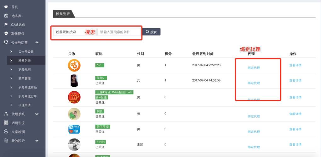Click the 最近签到时间 column header

[x=203, y=54]
